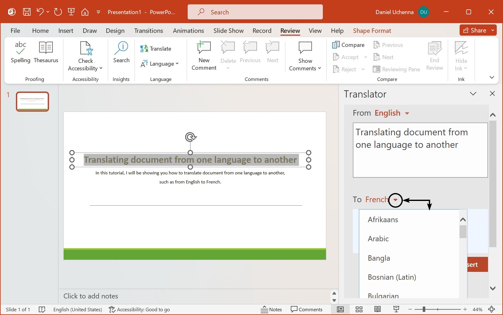Run the Spelling checker
Screen dimensions: 503x315
coord(20,53)
